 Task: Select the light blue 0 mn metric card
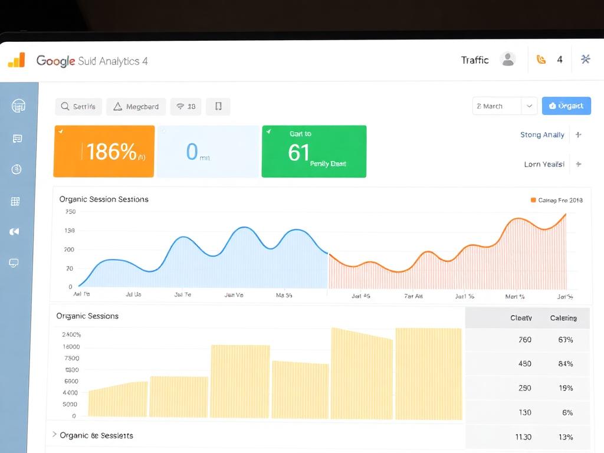tap(208, 152)
